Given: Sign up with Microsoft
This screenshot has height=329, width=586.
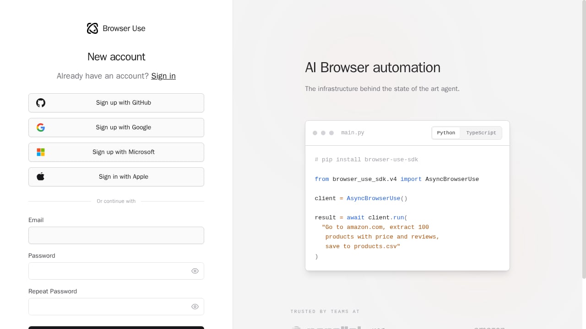Looking at the screenshot, I should click(x=116, y=152).
